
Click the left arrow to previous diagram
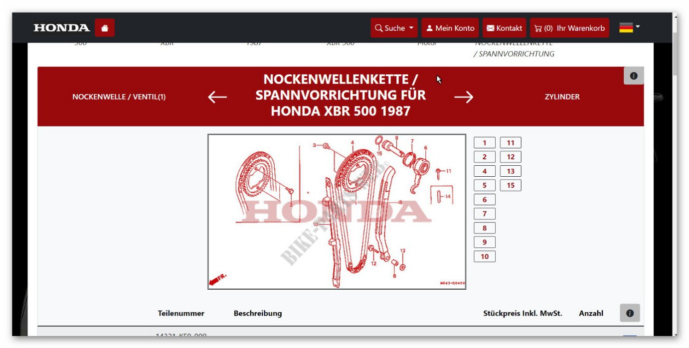click(217, 97)
